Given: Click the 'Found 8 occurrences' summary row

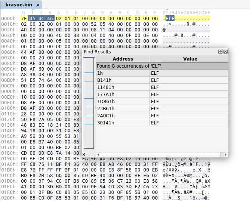Looking at the screenshot, I should coord(162,66).
